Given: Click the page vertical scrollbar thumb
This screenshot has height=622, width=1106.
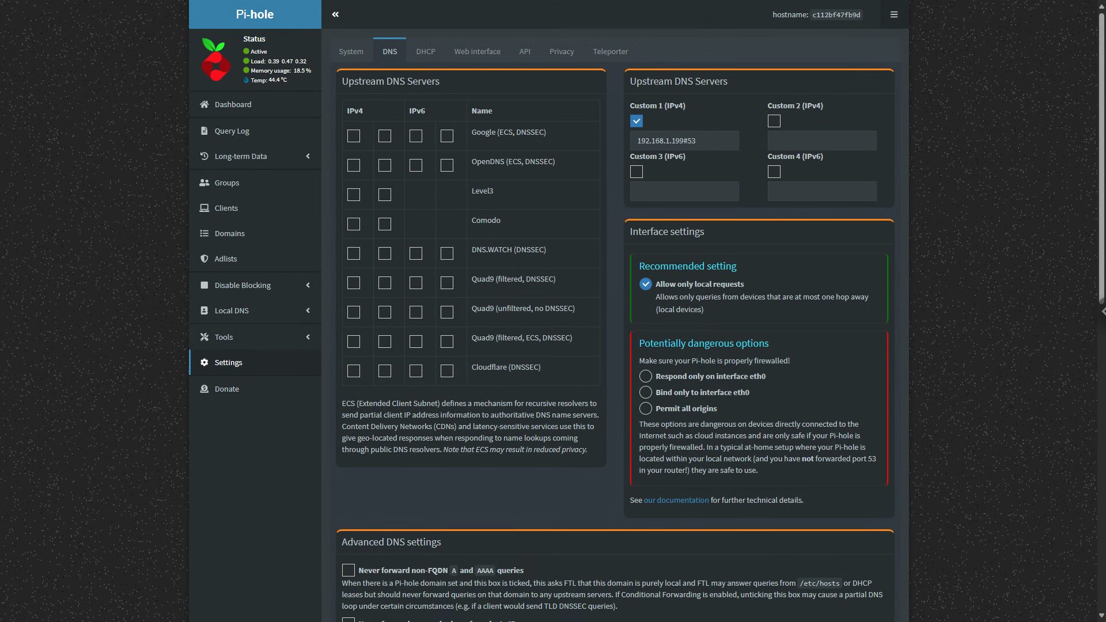Looking at the screenshot, I should (x=1101, y=158).
